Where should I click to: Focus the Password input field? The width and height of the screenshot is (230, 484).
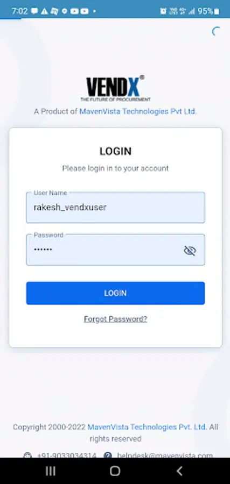[115, 250]
